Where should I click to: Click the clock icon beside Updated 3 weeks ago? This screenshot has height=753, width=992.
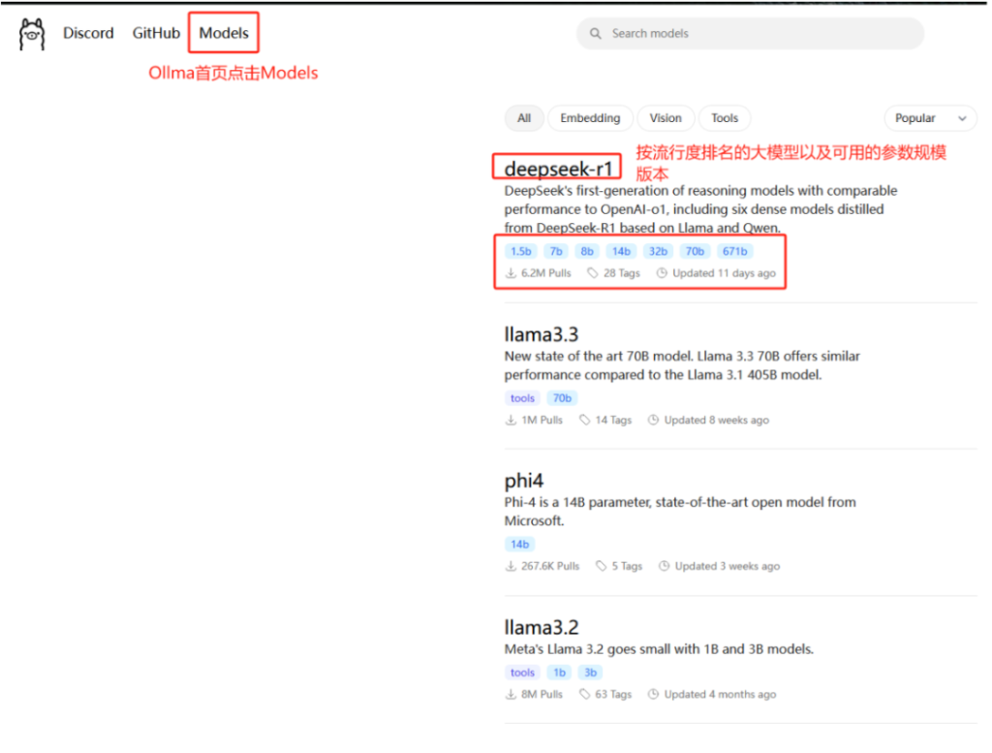(x=665, y=566)
